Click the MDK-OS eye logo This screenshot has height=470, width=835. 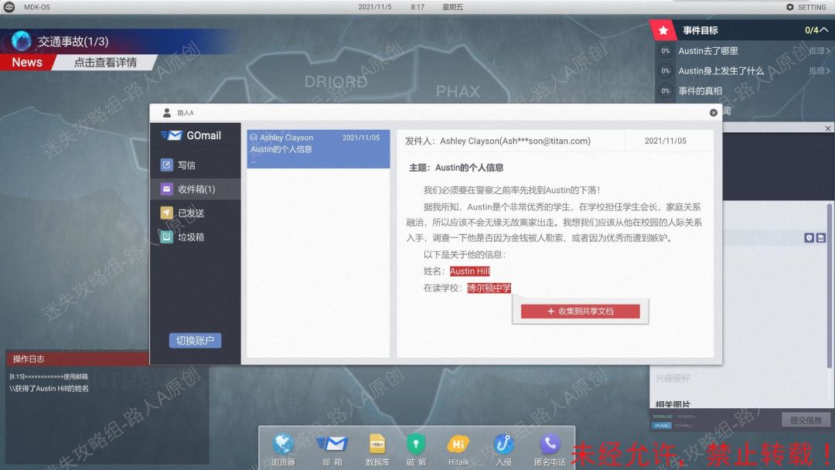tap(9, 7)
